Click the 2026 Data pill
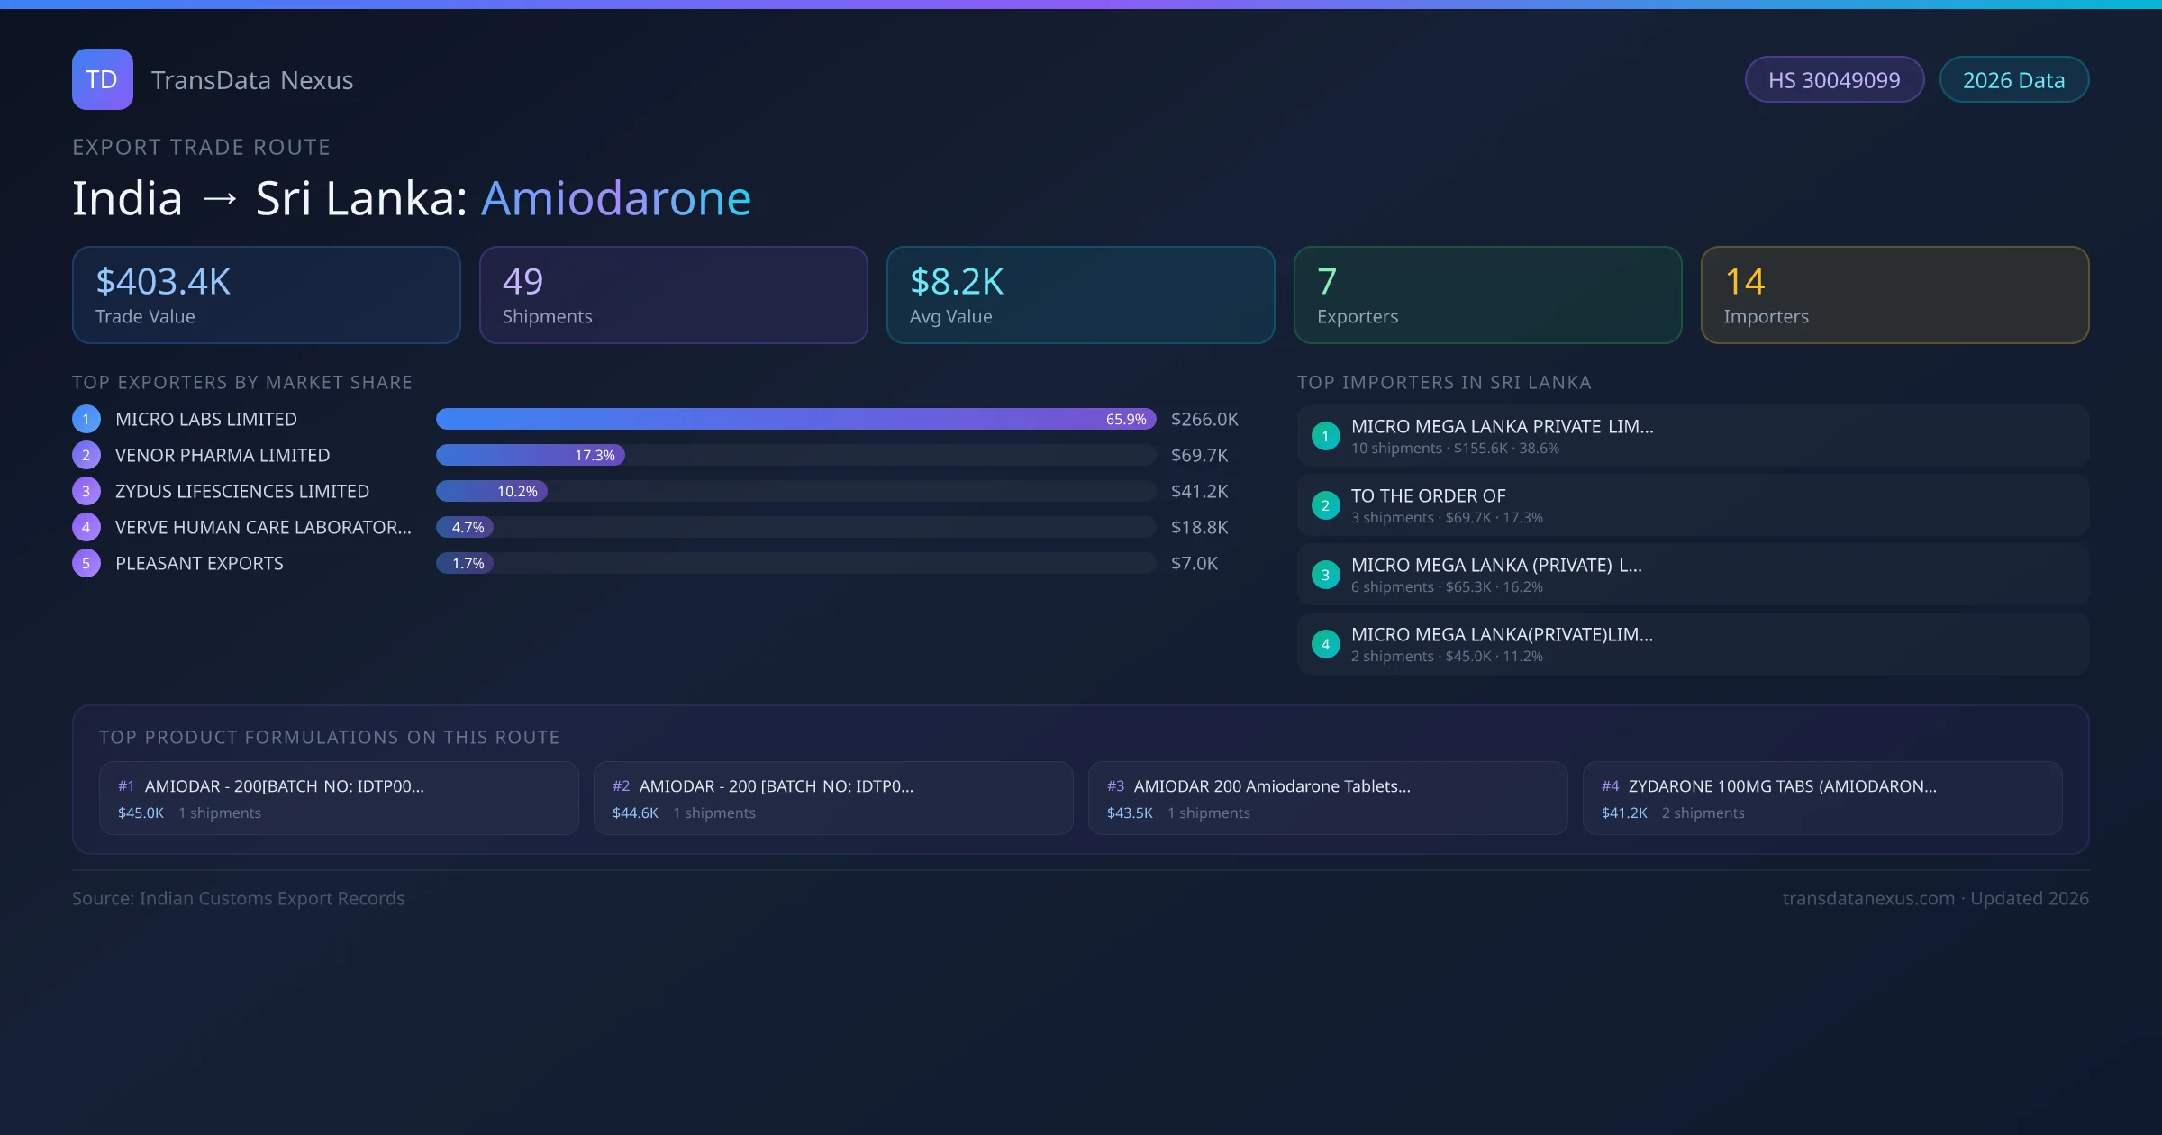This screenshot has height=1135, width=2162. [x=2012, y=80]
